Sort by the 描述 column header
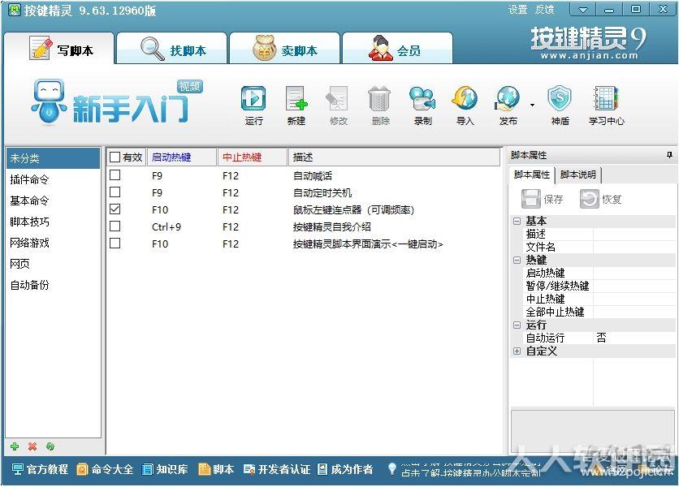Screen dimensions: 679x487 point(394,157)
